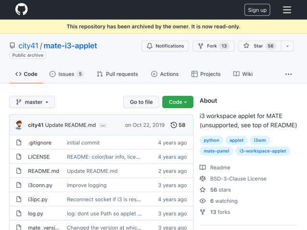Image resolution: width=307 pixels, height=230 pixels.
Task: Open the on Oct 22, 2019 commit date
Action: pos(145,125)
